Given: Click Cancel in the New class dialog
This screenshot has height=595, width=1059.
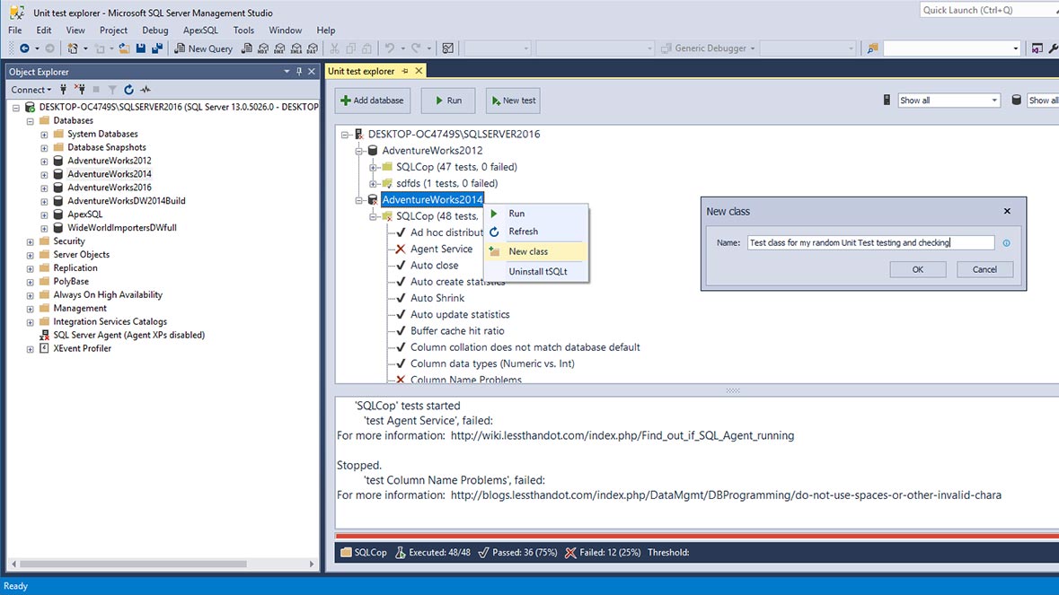Looking at the screenshot, I should 984,269.
